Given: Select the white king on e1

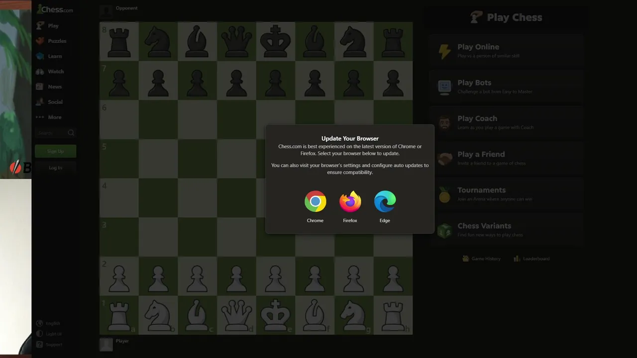Looking at the screenshot, I should coord(276,315).
